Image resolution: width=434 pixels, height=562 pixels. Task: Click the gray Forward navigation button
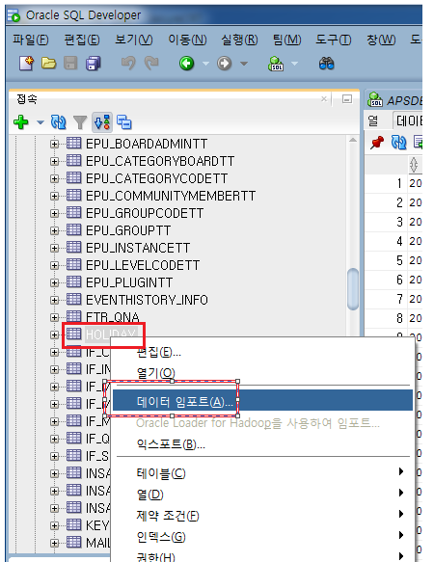pos(225,64)
